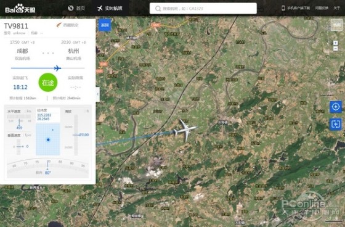Open the 问题反馈 feedback link
Image resolution: width=345 pixels, height=227 pixels.
click(x=322, y=8)
